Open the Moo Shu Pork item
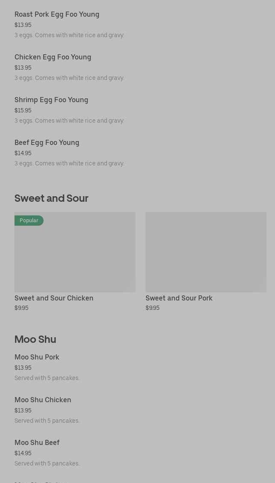The image size is (275, 483). point(37,357)
